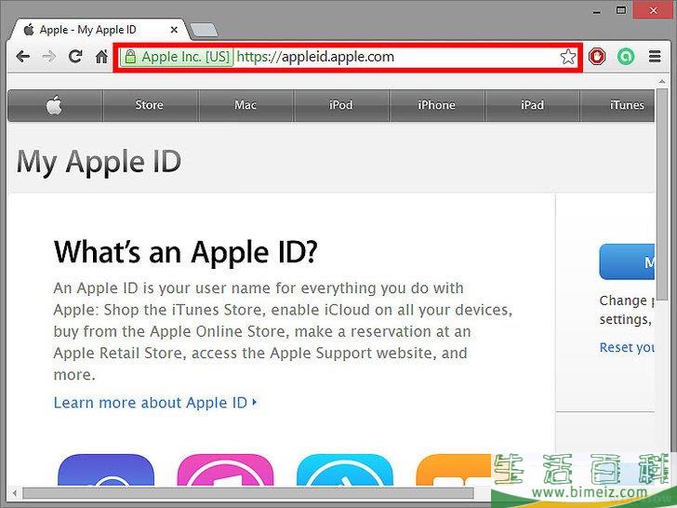Click the My Apple ID page heading

(x=99, y=163)
